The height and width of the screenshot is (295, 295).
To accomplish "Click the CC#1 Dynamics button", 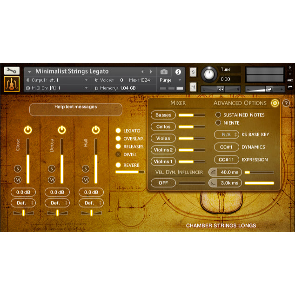I will tap(227, 147).
